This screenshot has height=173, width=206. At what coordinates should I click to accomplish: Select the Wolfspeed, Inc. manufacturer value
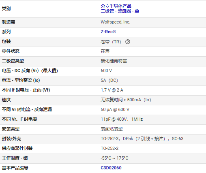[x=116, y=22]
